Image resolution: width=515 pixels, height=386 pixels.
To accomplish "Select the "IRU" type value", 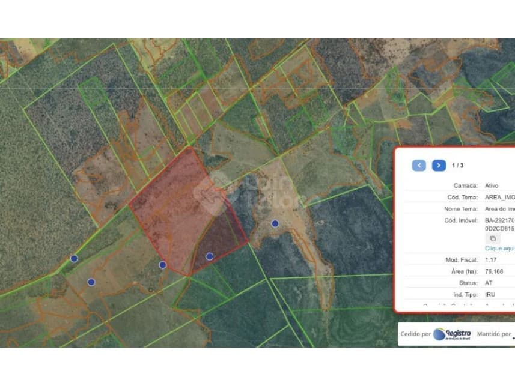I will 490,294.
